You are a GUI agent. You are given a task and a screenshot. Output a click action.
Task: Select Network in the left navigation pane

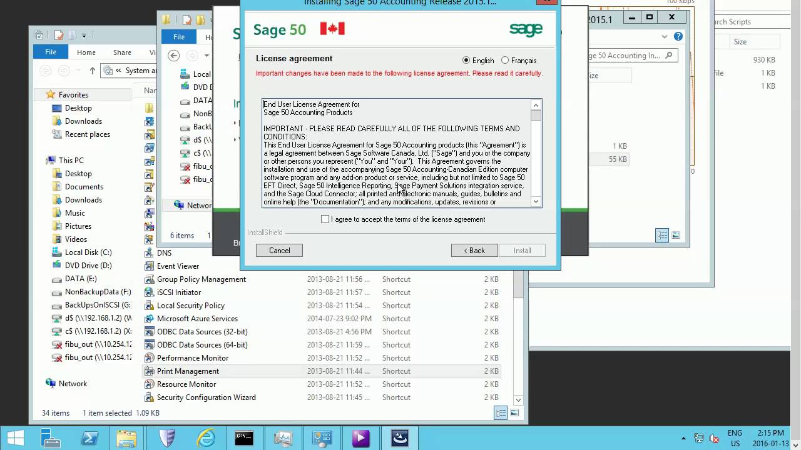pyautogui.click(x=73, y=384)
